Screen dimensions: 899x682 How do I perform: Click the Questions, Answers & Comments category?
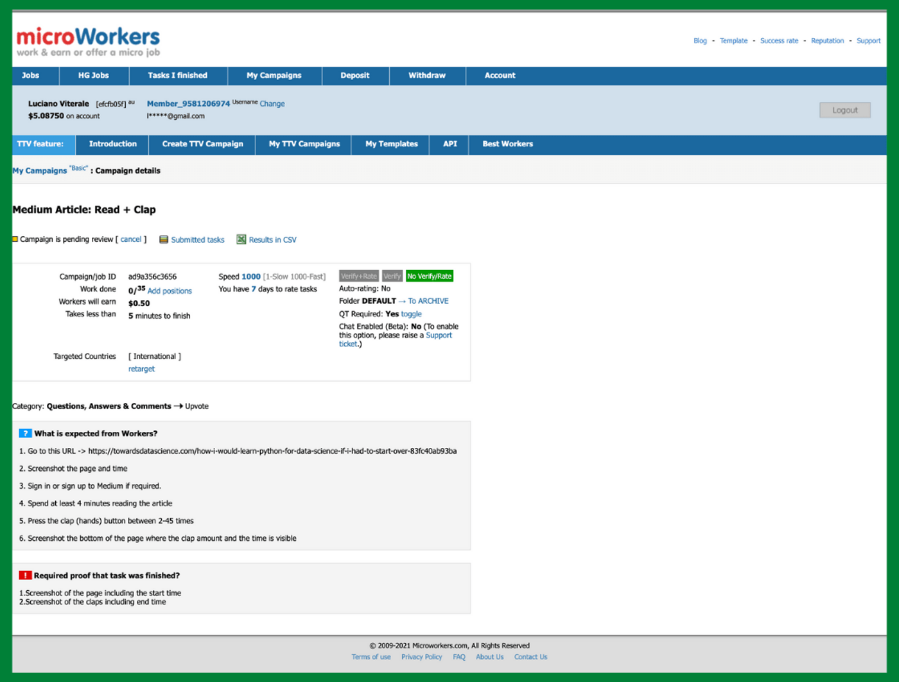click(x=109, y=406)
